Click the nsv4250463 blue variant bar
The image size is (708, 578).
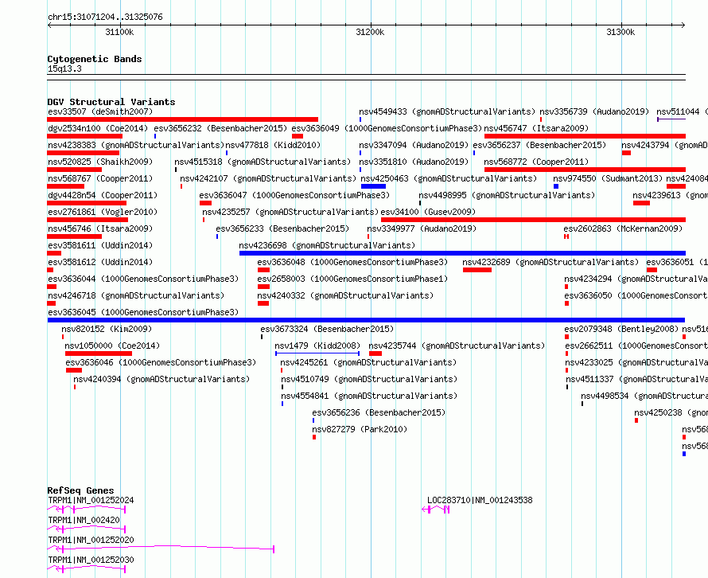pos(373,186)
